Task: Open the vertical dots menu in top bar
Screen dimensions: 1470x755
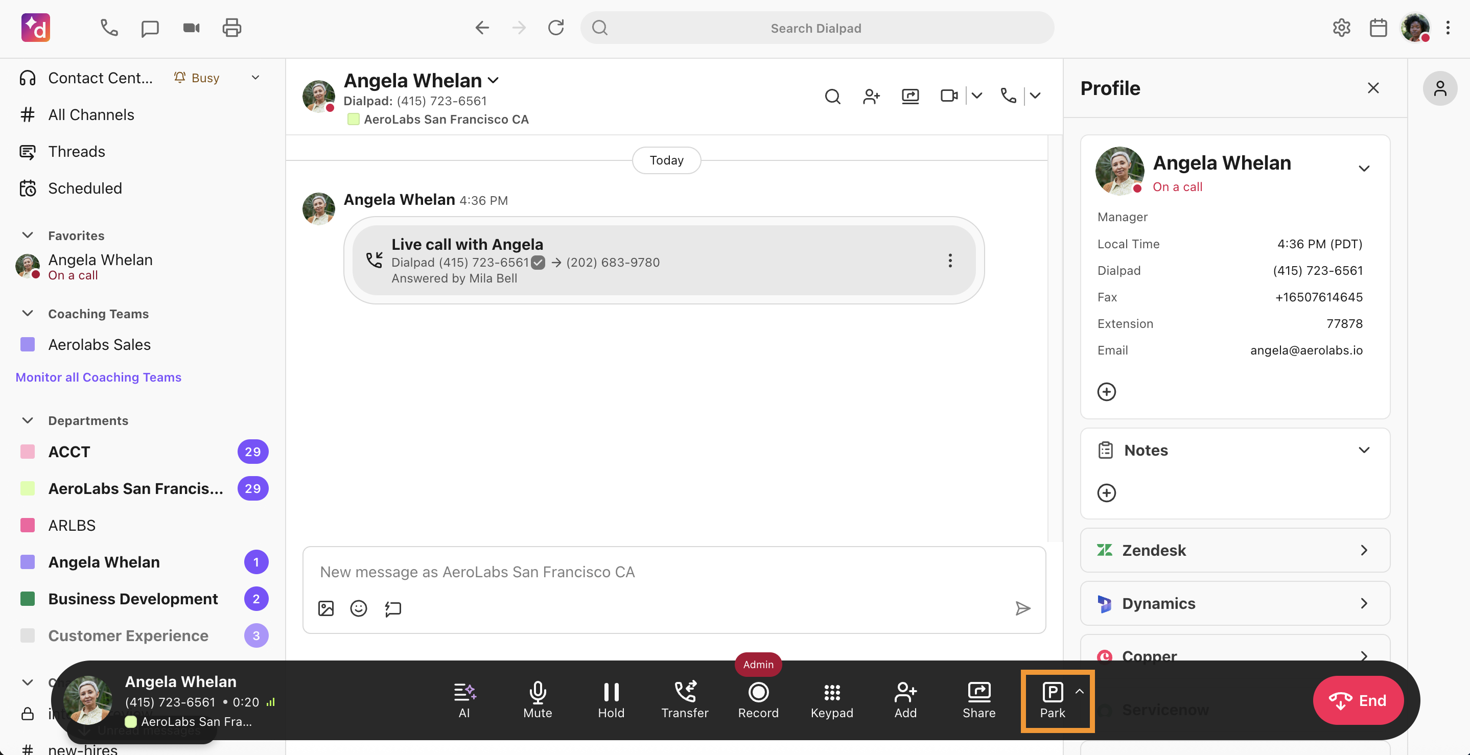Action: coord(1448,28)
